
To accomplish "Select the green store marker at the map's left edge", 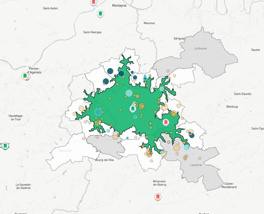I will (x=5, y=146).
